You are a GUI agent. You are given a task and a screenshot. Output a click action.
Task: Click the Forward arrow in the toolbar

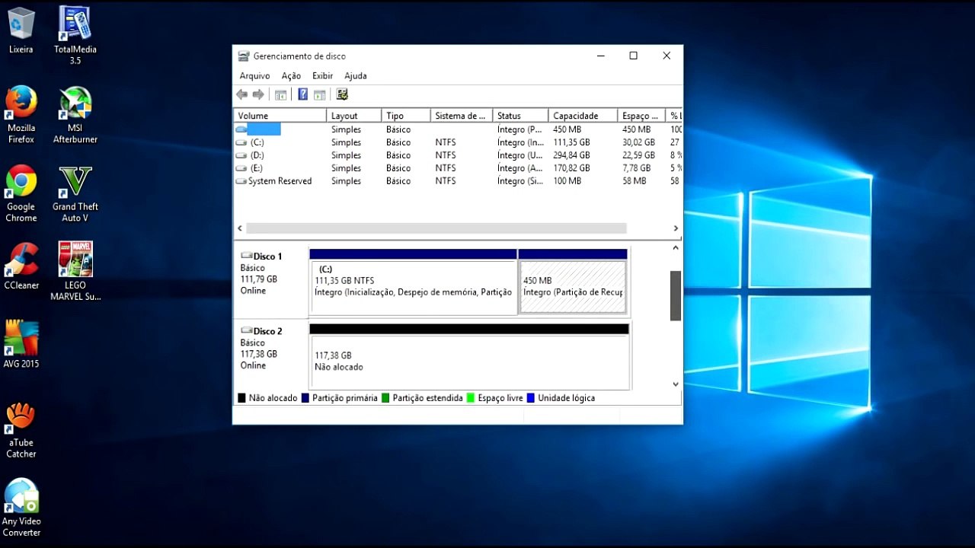click(x=258, y=94)
